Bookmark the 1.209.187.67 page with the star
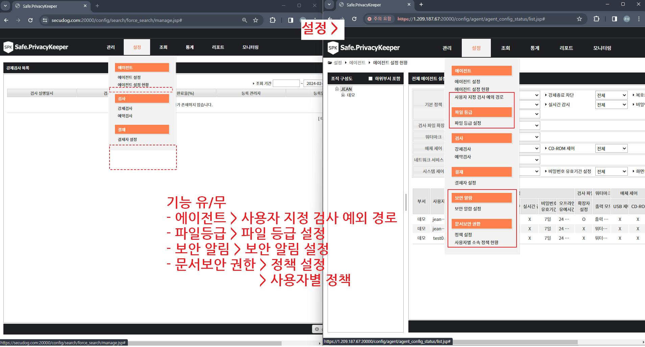Screen dimensions: 645x347 pyautogui.click(x=579, y=19)
